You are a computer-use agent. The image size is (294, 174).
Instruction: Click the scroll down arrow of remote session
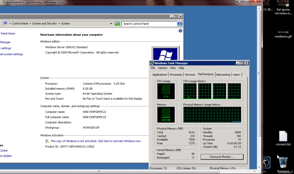click(259, 167)
